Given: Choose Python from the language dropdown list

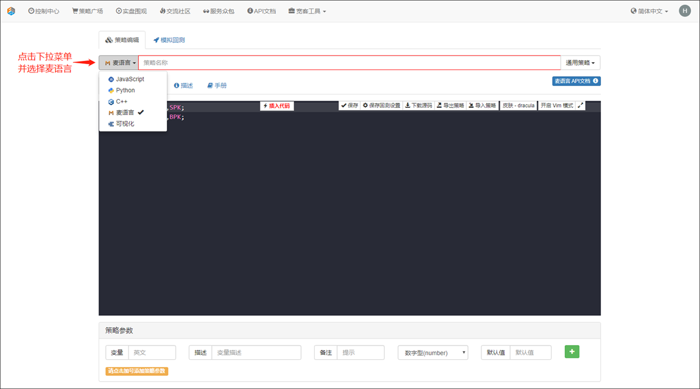Looking at the screenshot, I should [125, 90].
